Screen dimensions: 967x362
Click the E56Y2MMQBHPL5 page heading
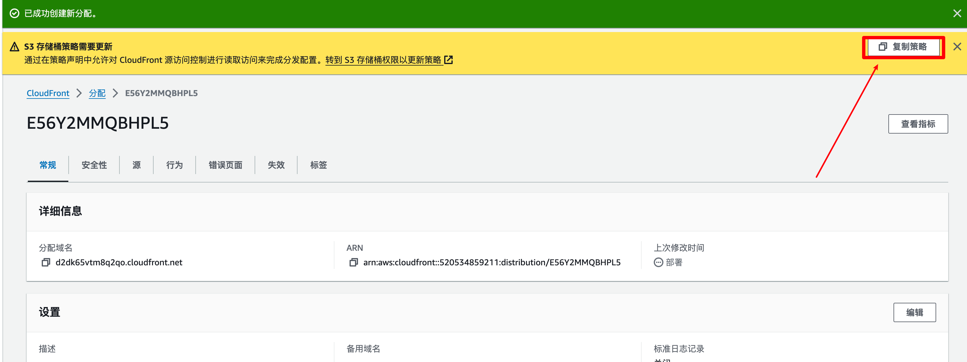pos(98,123)
